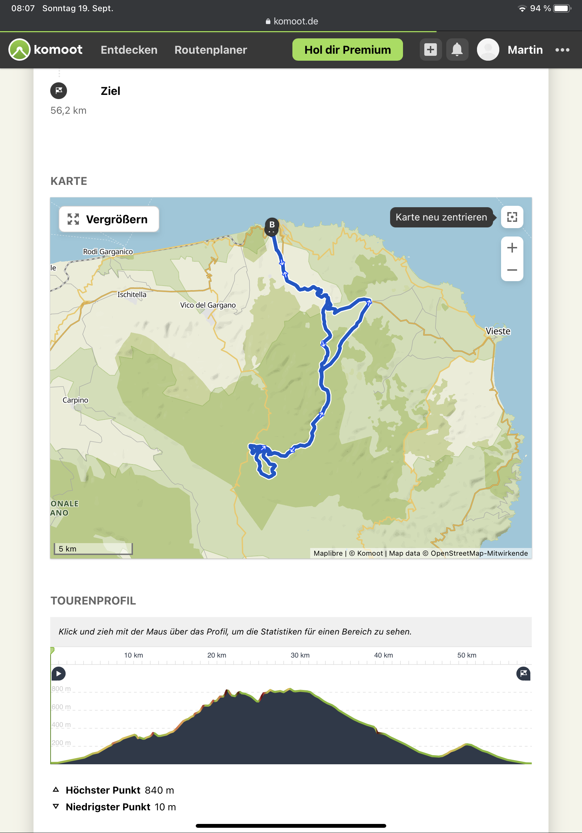Click Hol dir Premium button
The height and width of the screenshot is (833, 582).
tap(347, 50)
